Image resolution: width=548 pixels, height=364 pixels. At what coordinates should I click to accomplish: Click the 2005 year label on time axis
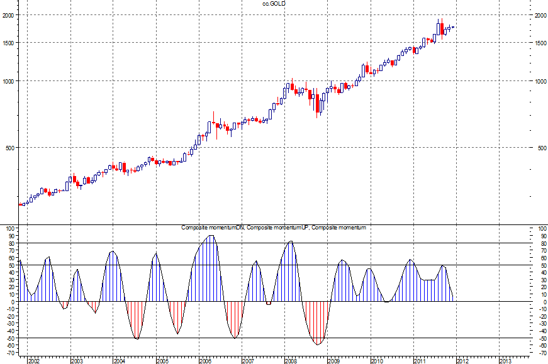point(162,361)
